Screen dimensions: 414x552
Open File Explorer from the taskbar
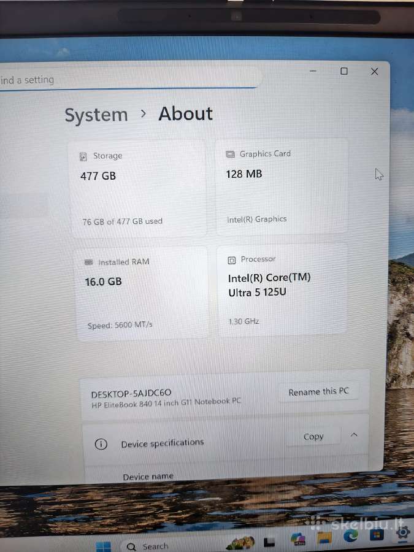[324, 537]
